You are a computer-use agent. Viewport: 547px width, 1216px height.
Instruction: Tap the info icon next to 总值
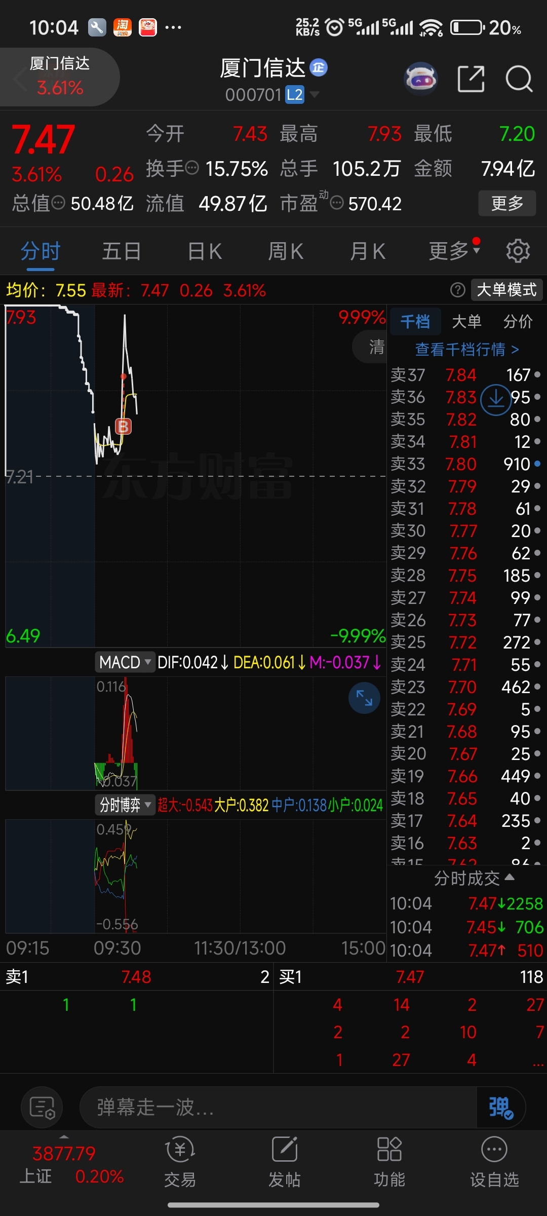coord(59,203)
